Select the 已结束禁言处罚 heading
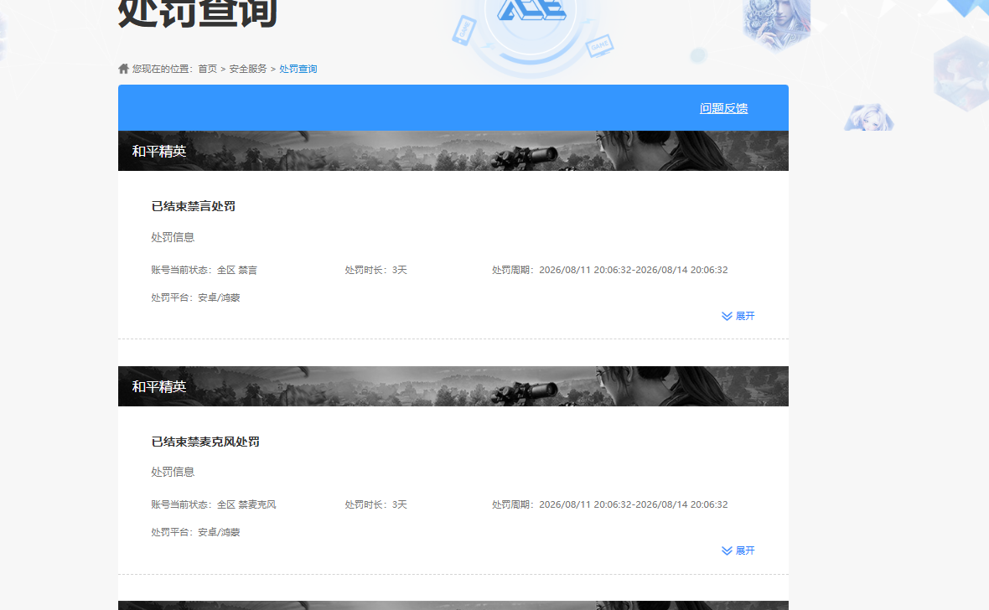989x610 pixels. click(193, 206)
